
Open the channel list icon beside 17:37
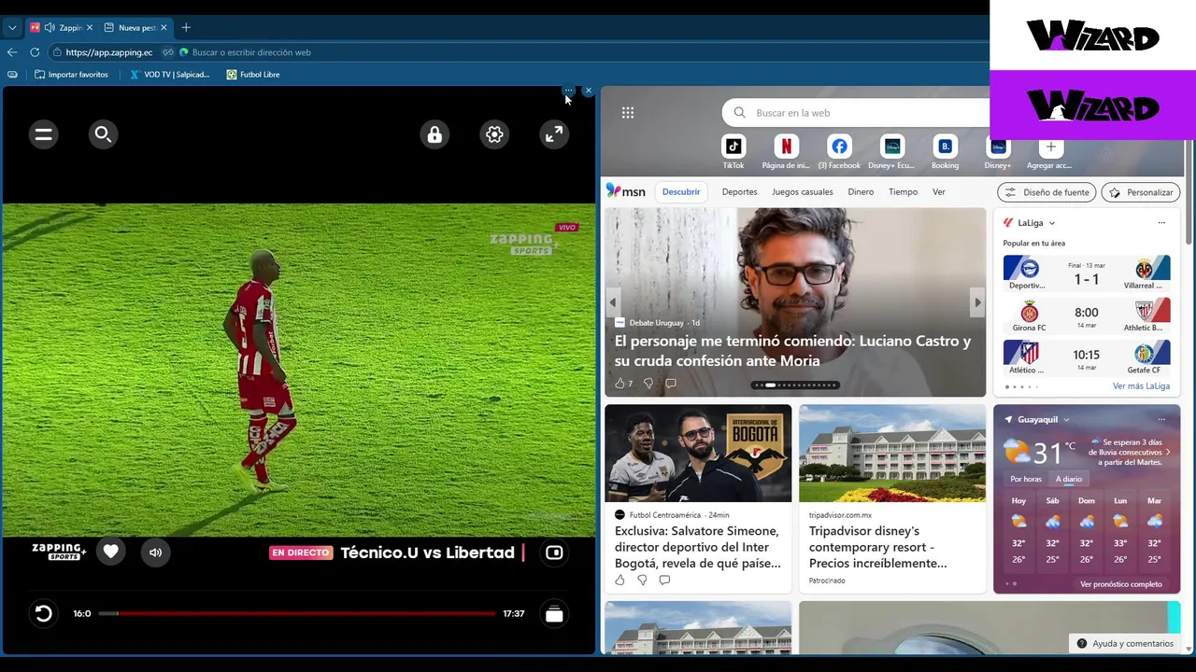pos(554,613)
